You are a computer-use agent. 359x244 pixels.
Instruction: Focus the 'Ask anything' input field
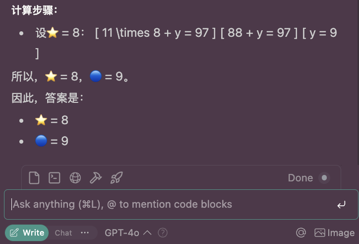[169, 204]
